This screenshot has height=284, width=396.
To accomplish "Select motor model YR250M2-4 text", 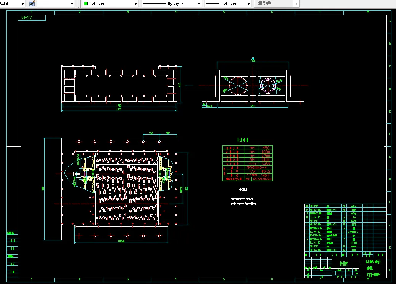I will (256, 167).
